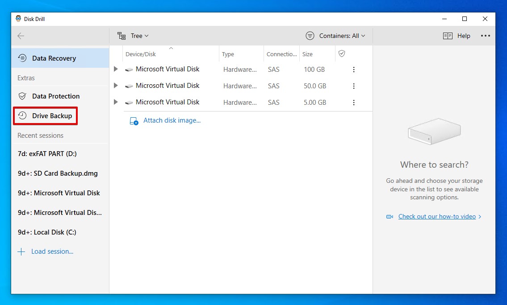Click the drive icon of the 5.00 GB disk
This screenshot has width=507, height=305.
pos(129,102)
